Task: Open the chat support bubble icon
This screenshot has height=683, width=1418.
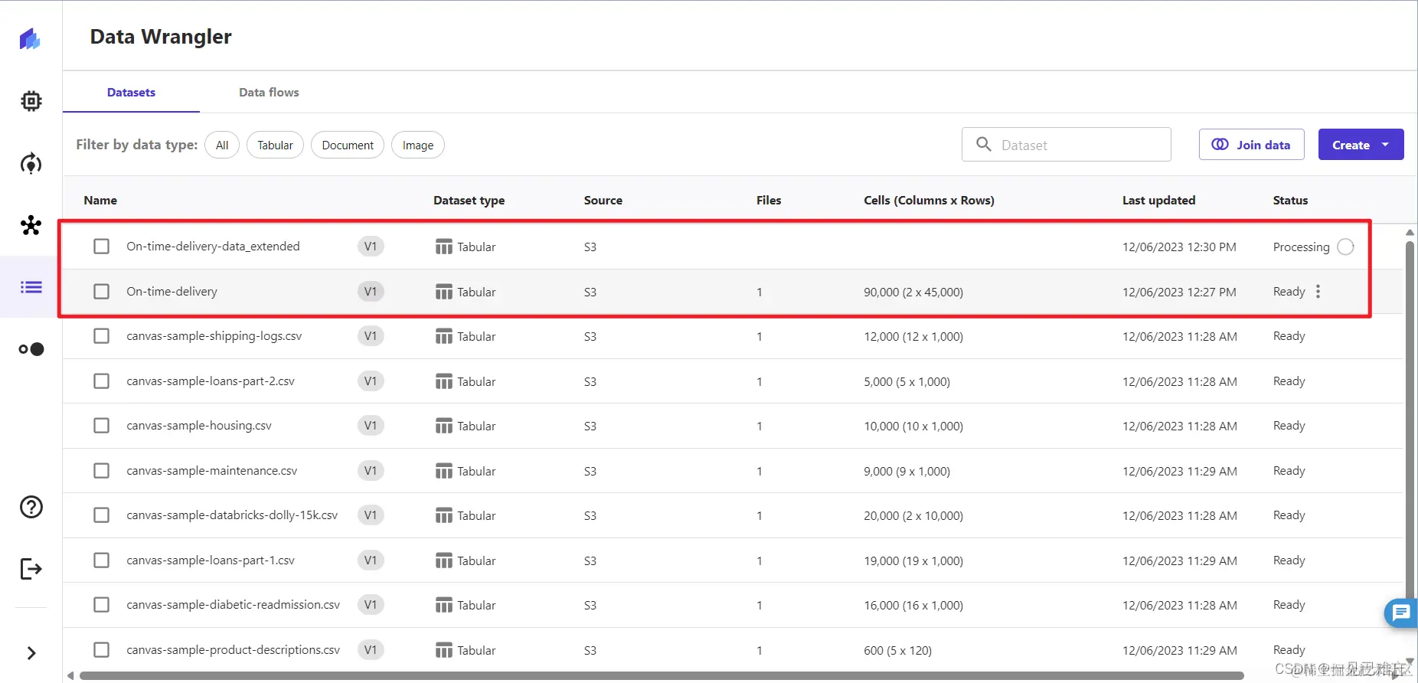Action: [x=1400, y=613]
